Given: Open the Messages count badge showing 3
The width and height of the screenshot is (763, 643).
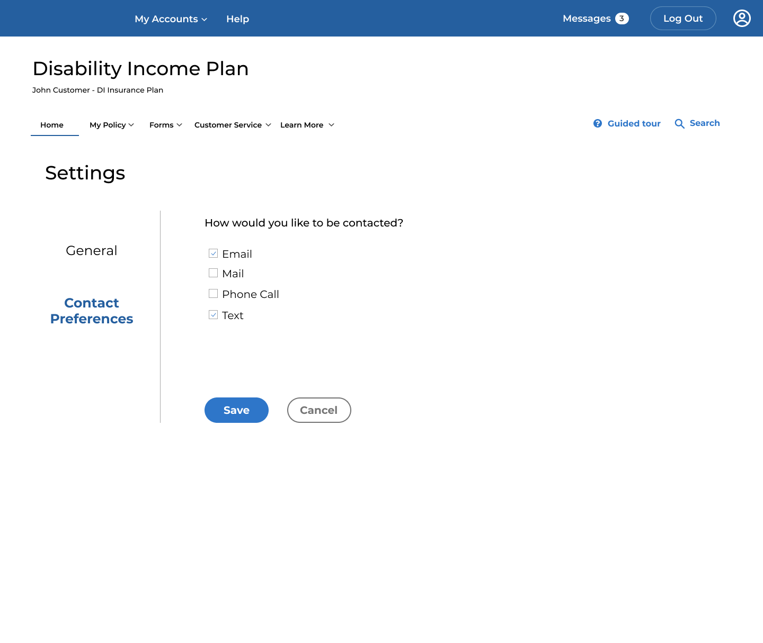Looking at the screenshot, I should 622,19.
